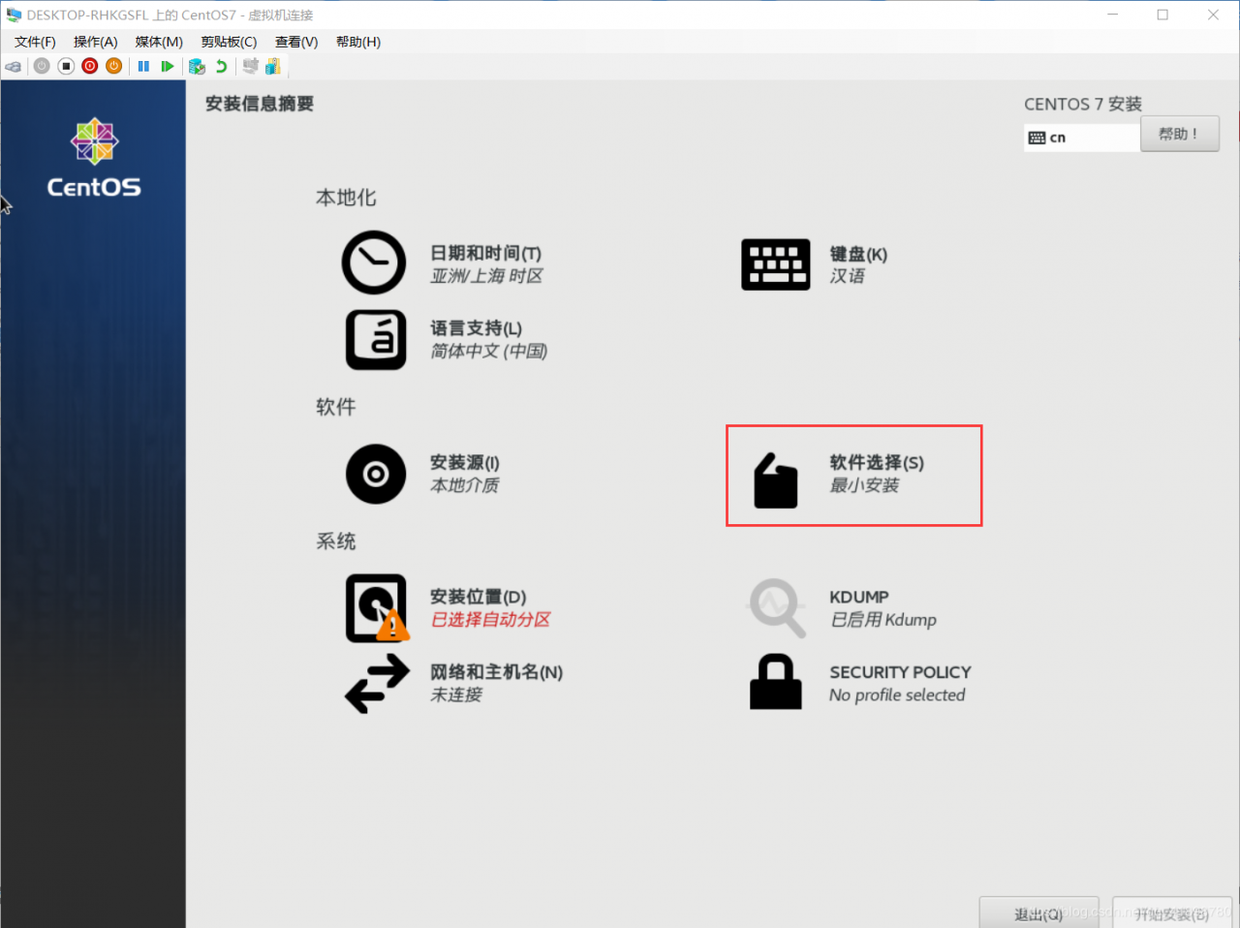Click the 最小安装 text
This screenshot has width=1240, height=928.
tap(864, 485)
